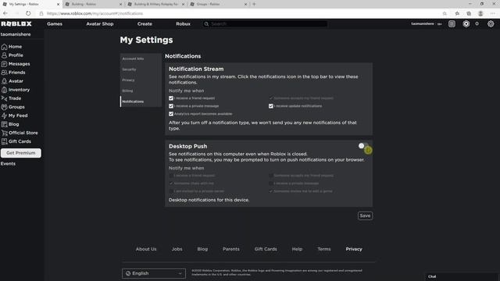Open the settings gear in Roblox navbar

point(491,24)
